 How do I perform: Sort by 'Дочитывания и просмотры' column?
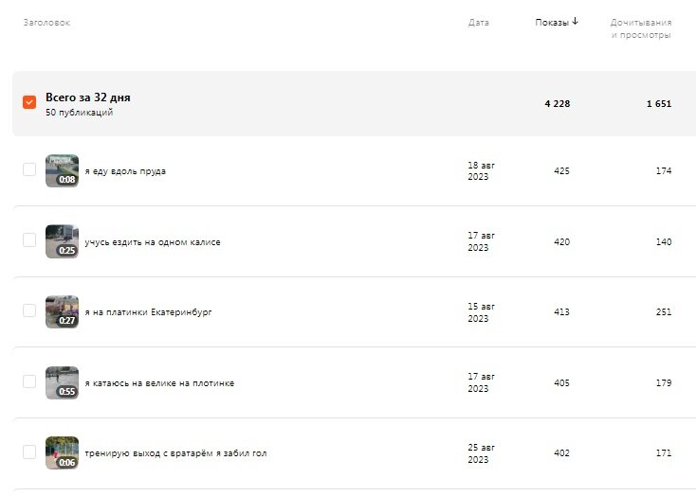[640, 28]
